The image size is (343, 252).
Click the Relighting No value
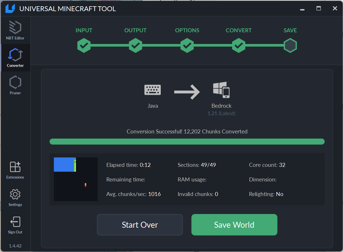coord(280,194)
